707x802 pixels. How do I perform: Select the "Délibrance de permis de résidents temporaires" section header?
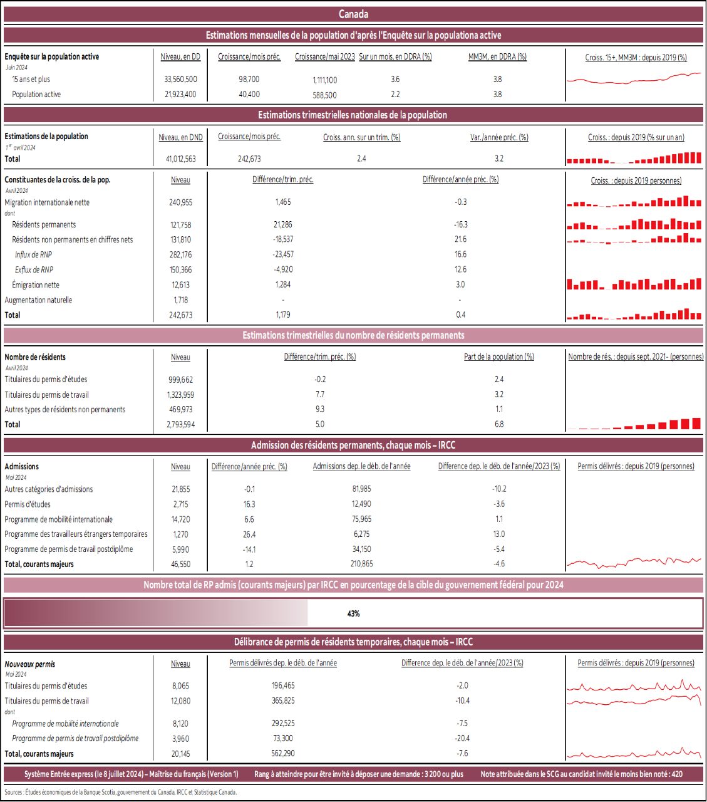coord(353,642)
